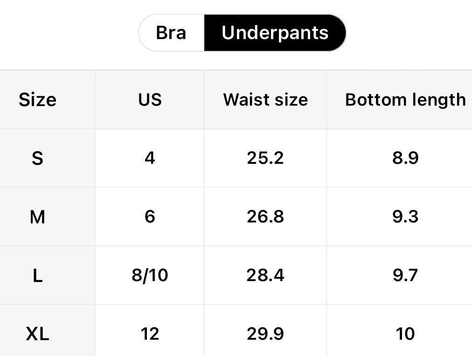Click US size 4 cell

click(150, 158)
